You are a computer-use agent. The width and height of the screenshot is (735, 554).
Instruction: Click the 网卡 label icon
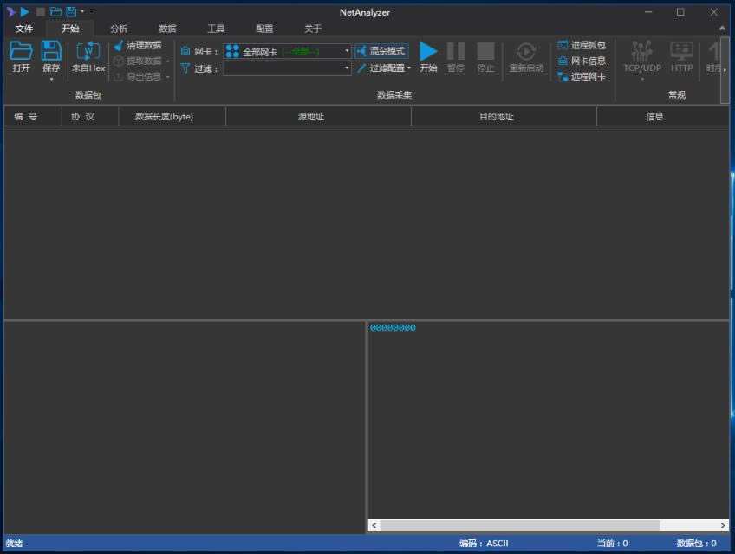tap(185, 50)
